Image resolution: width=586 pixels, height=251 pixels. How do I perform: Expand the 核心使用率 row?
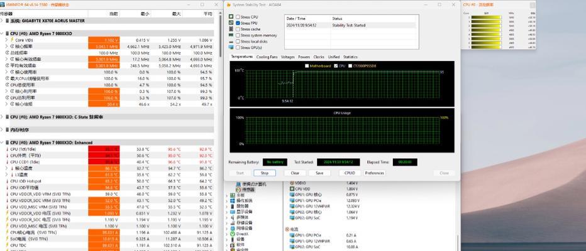(x=6, y=72)
